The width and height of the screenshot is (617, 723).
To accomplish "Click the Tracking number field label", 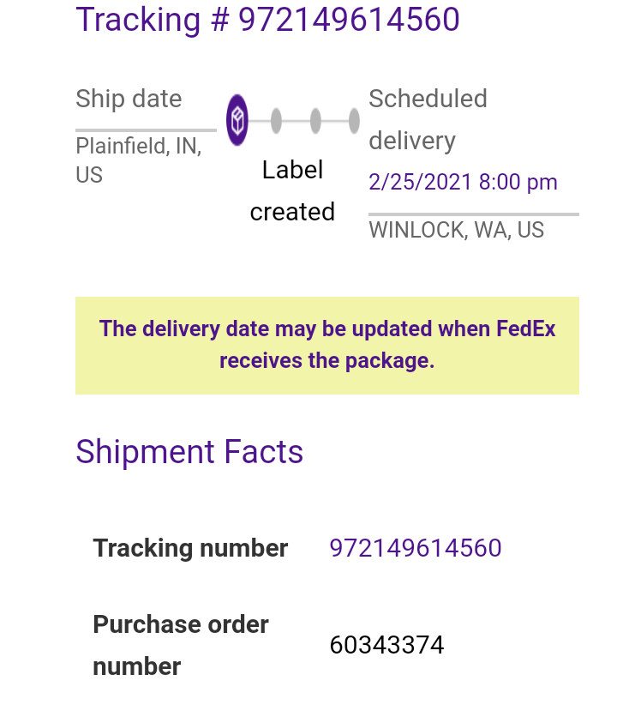I will 190,548.
